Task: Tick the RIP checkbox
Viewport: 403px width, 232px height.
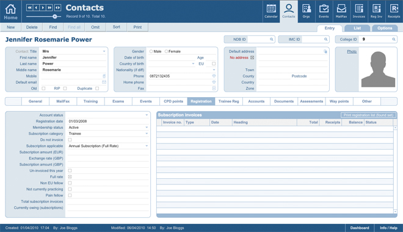Action: 65,89
